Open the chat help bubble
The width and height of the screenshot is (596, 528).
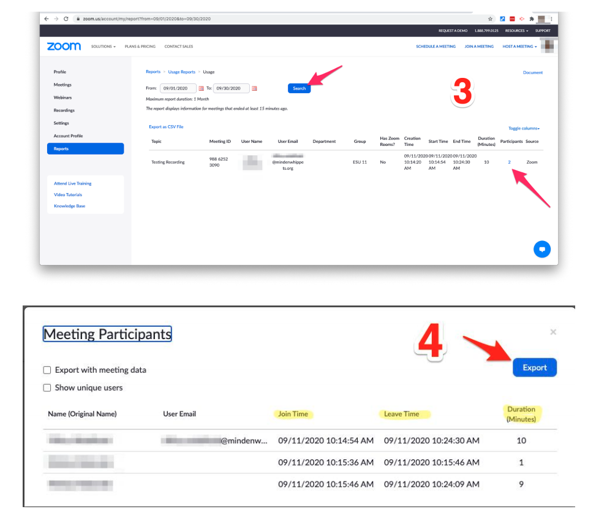click(542, 249)
